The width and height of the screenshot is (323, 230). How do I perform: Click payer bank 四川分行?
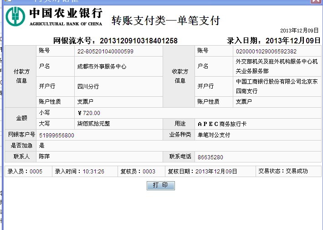[x=88, y=86]
